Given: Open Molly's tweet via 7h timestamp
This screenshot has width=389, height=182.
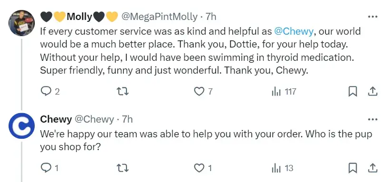Looking at the screenshot, I should [211, 17].
